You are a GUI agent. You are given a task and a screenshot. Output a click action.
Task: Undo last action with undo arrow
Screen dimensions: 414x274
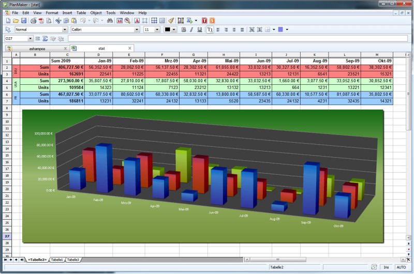point(83,21)
